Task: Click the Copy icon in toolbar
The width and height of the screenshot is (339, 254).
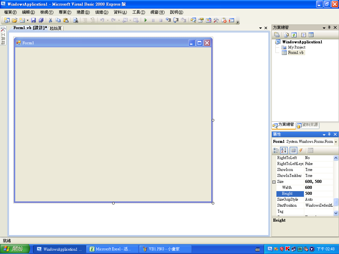Action: (58, 20)
